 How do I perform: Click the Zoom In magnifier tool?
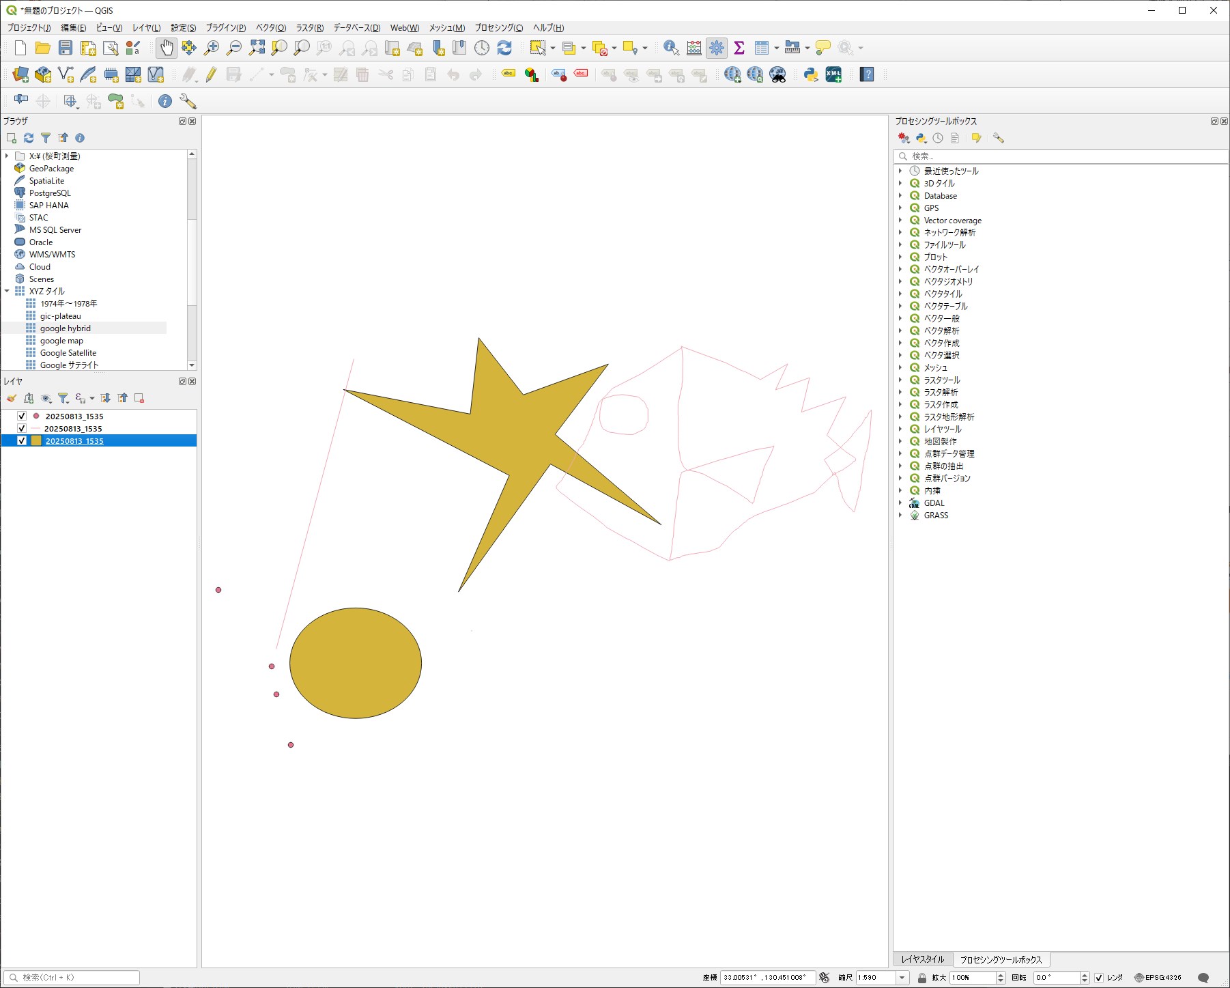pos(212,48)
